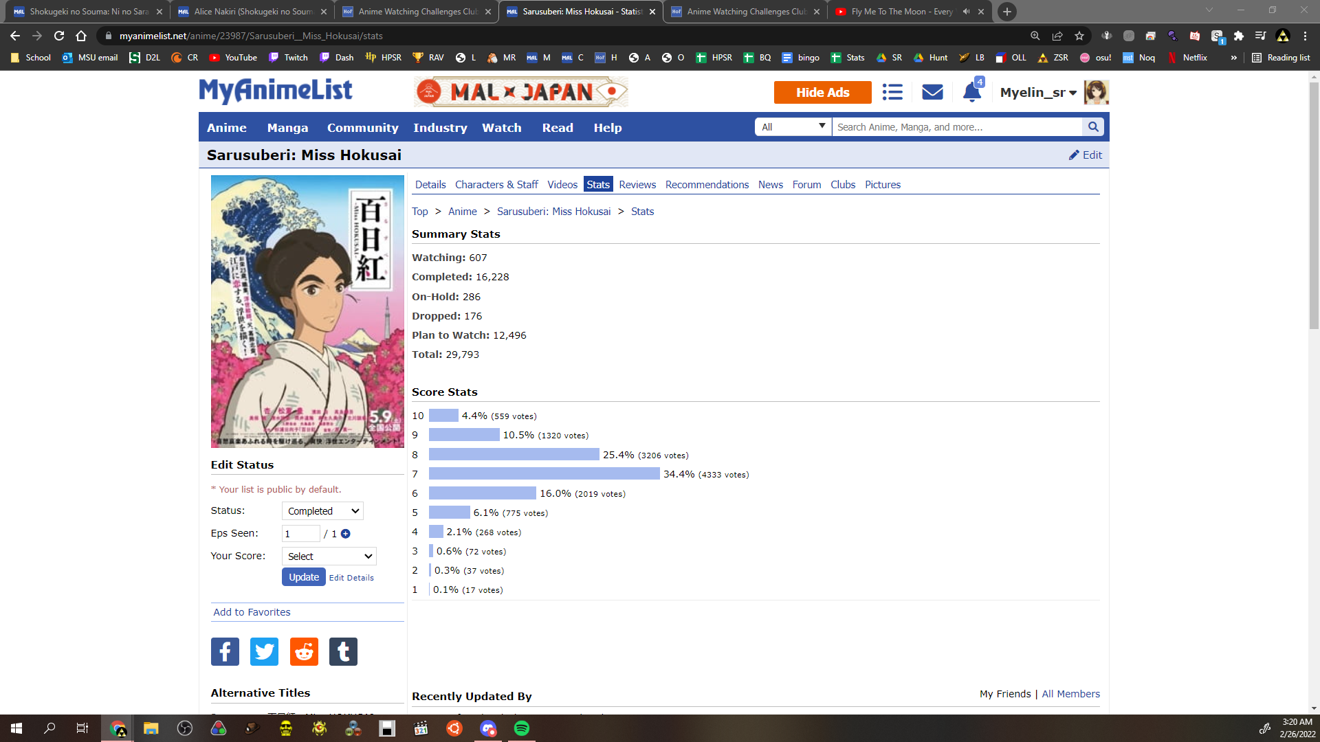This screenshot has width=1320, height=742.
Task: Open Your Score Select dropdown
Action: 329,556
